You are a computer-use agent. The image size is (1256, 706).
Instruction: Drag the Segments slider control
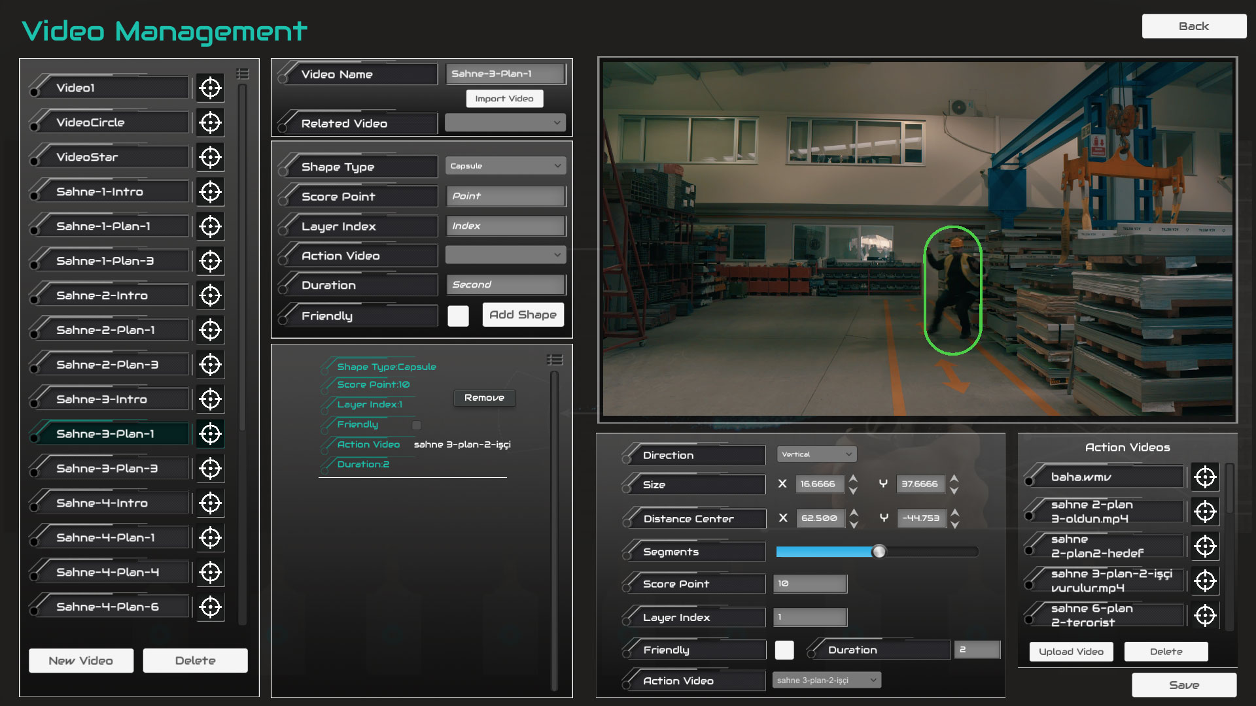coord(879,552)
